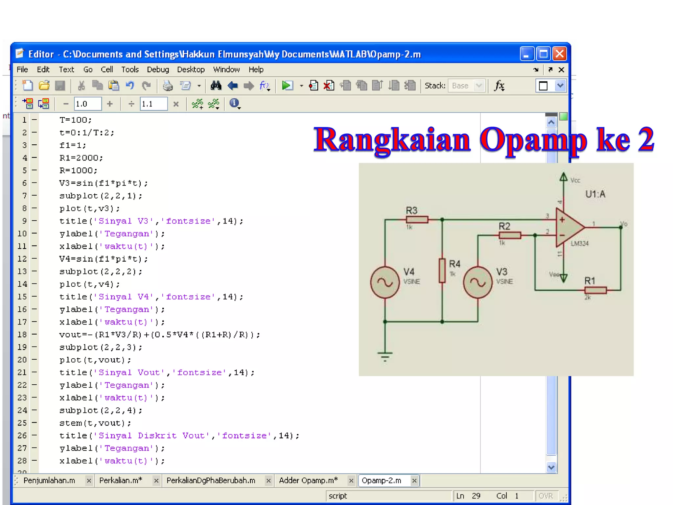This screenshot has width=673, height=505.
Task: Click the 1.1 multiply value field
Action: [x=153, y=104]
